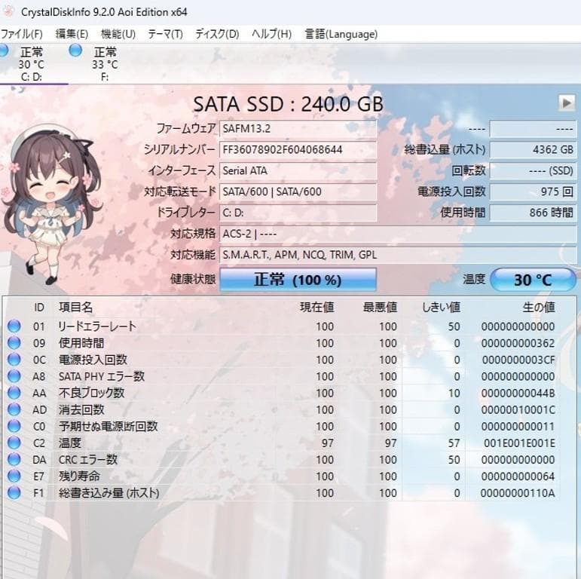
Task: Click the status circle of F: drive
Action: tap(75, 50)
